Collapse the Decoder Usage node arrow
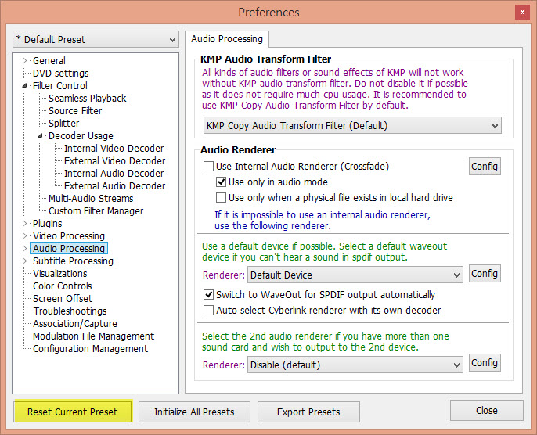 click(40, 136)
